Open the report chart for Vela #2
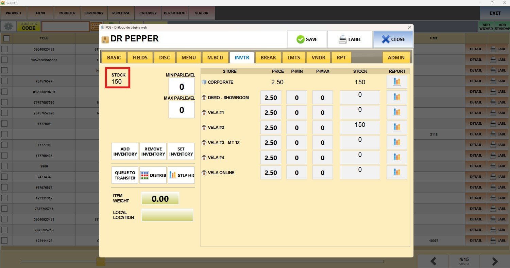 pos(396,127)
